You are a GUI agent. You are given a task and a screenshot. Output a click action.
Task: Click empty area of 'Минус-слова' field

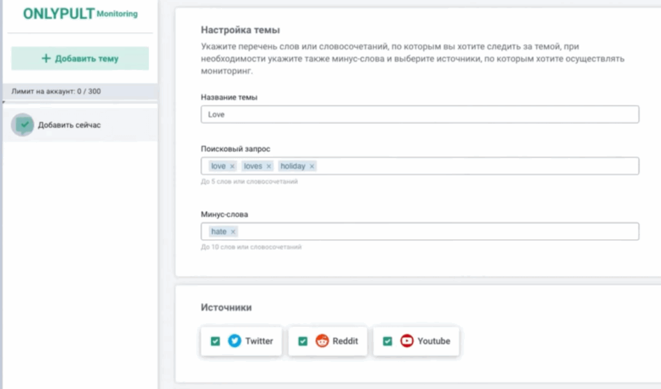pyautogui.click(x=439, y=231)
